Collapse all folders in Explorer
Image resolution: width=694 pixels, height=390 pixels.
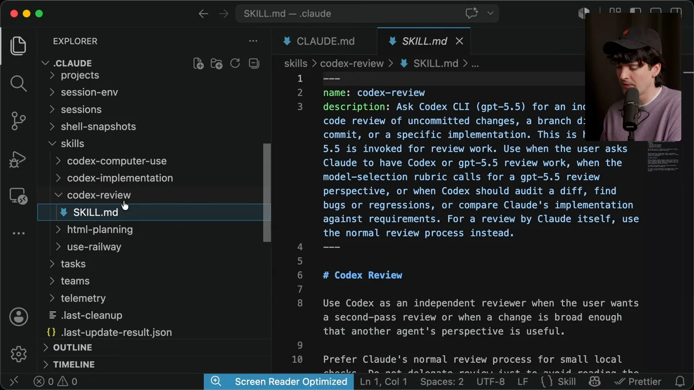pos(254,64)
